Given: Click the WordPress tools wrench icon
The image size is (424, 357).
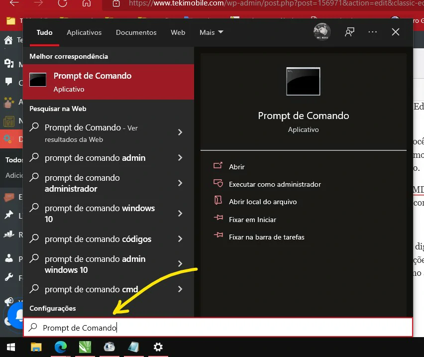Looking at the screenshot, I should [x=9, y=277].
